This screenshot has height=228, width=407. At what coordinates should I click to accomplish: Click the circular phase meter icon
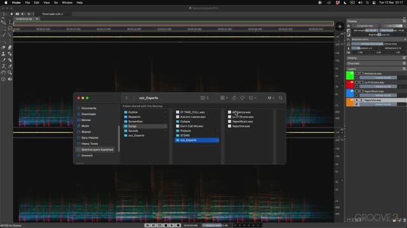tap(340, 27)
